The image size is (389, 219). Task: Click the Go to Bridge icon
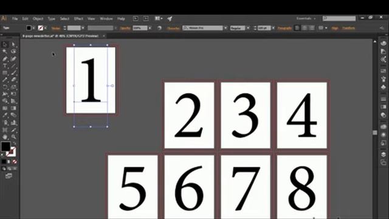[136, 19]
